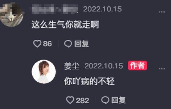Tap the speech bubble icon under the first comment
Screen dimensions: 171x109
pos(68,44)
